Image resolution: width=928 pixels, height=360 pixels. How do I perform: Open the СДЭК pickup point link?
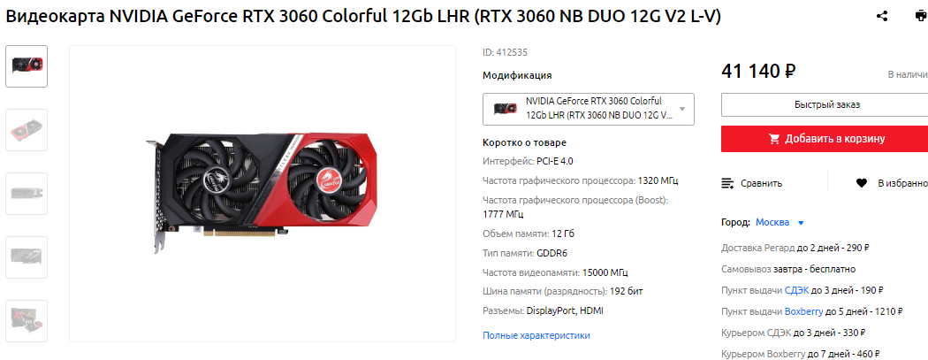click(796, 290)
